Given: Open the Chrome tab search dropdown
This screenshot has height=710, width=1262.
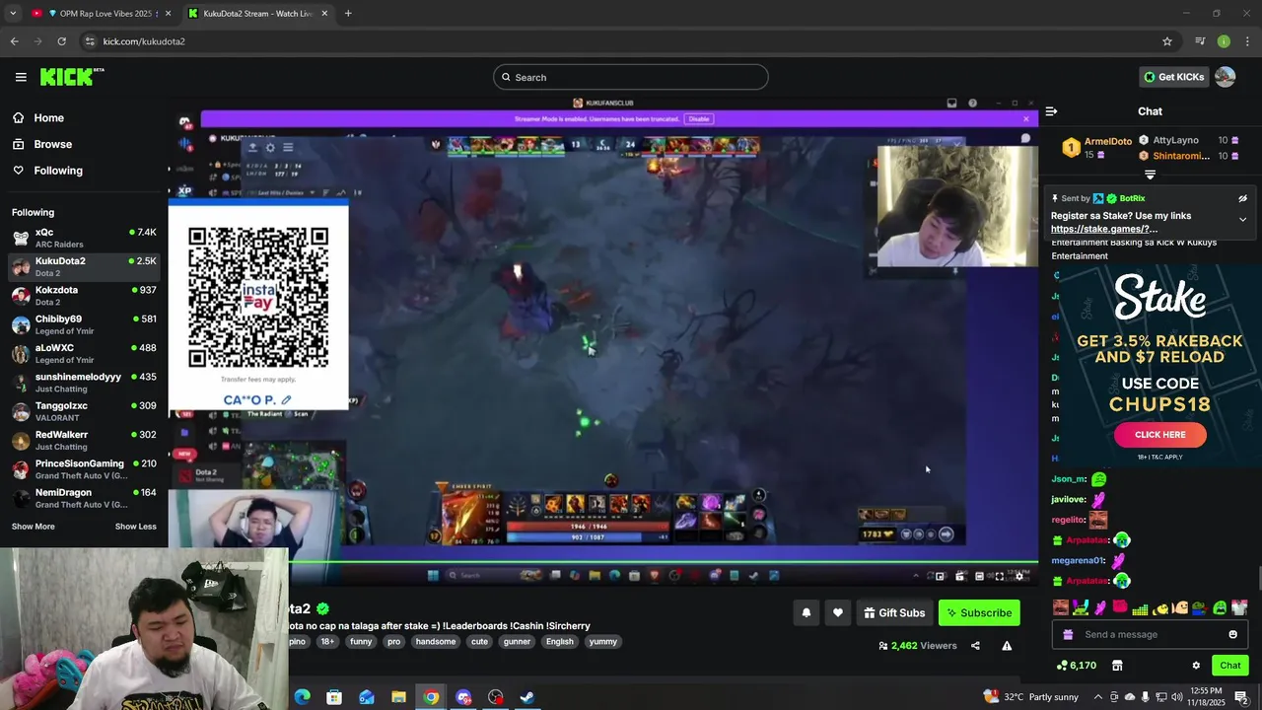Looking at the screenshot, I should (x=13, y=14).
